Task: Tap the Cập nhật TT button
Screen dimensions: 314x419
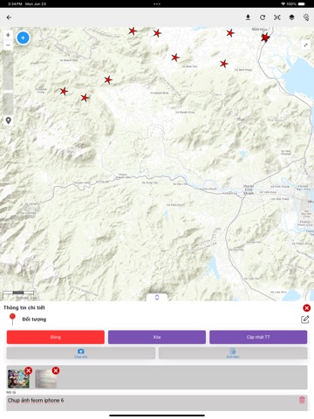Action: (x=258, y=337)
